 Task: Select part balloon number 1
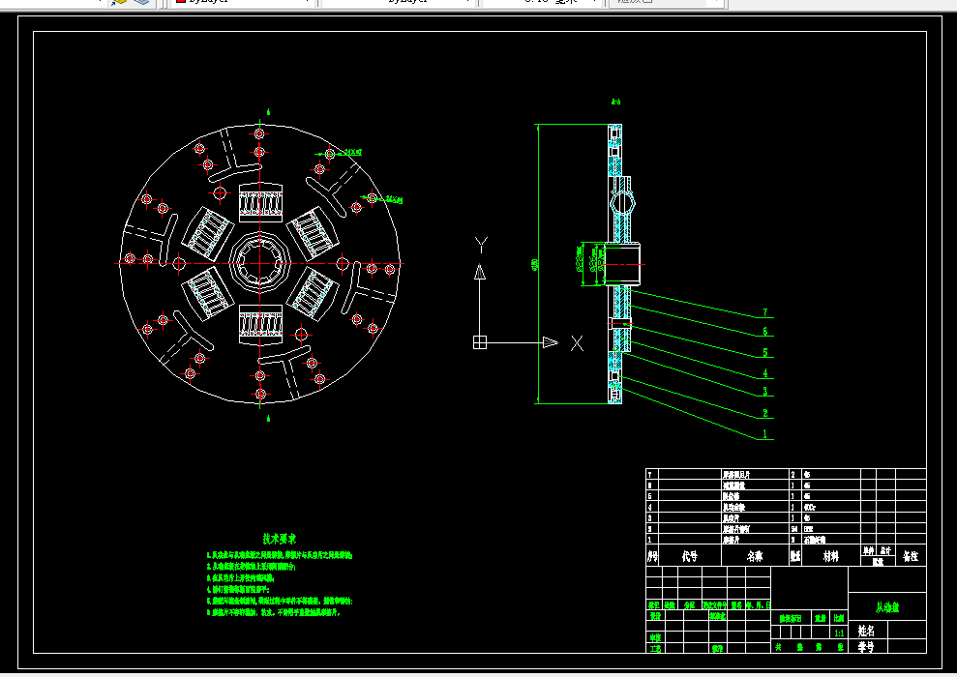pos(765,434)
